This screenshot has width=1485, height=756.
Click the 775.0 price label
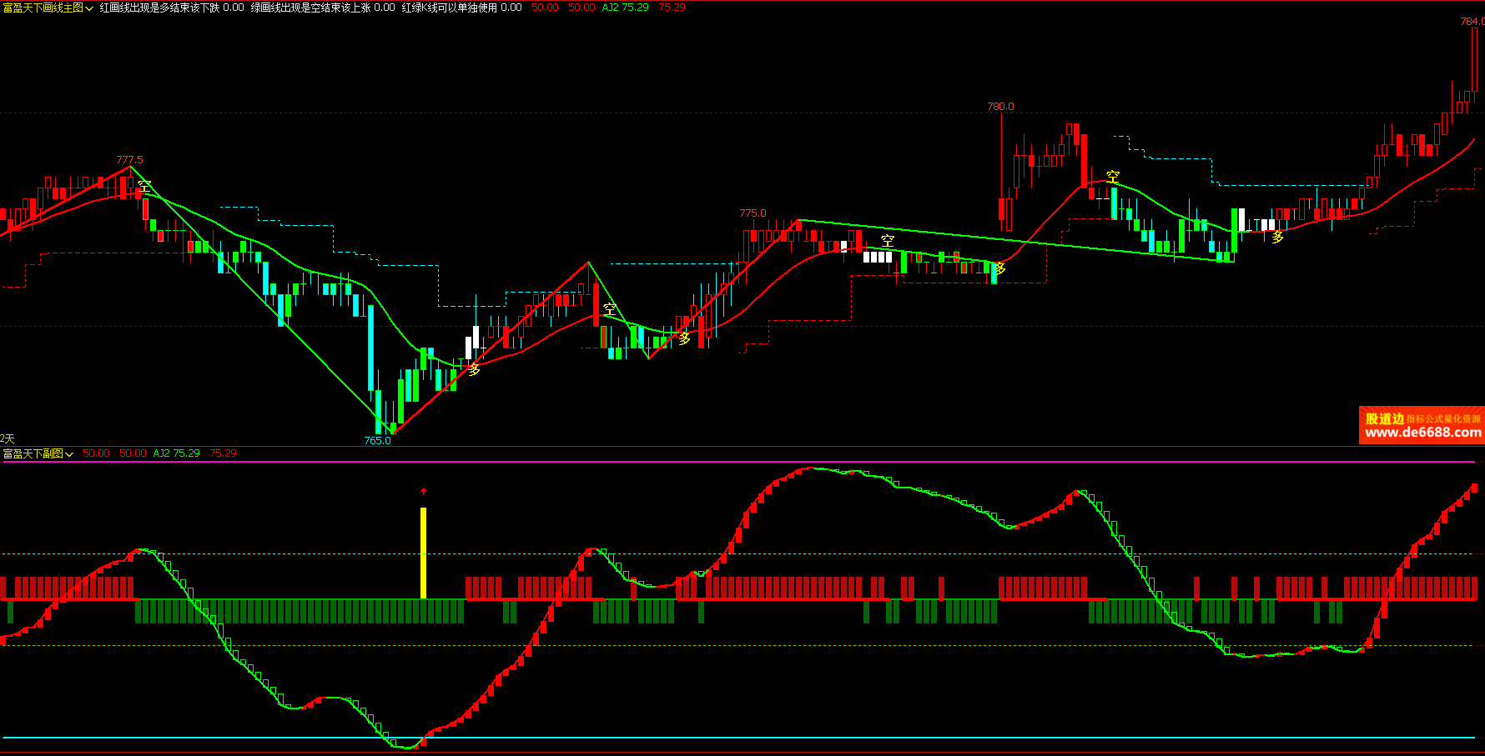[x=753, y=213]
